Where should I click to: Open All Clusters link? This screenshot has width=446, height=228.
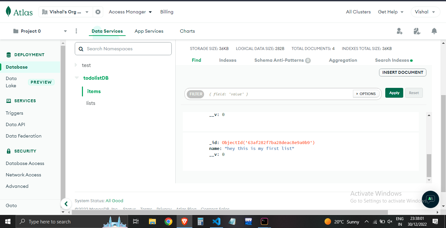coord(358,12)
